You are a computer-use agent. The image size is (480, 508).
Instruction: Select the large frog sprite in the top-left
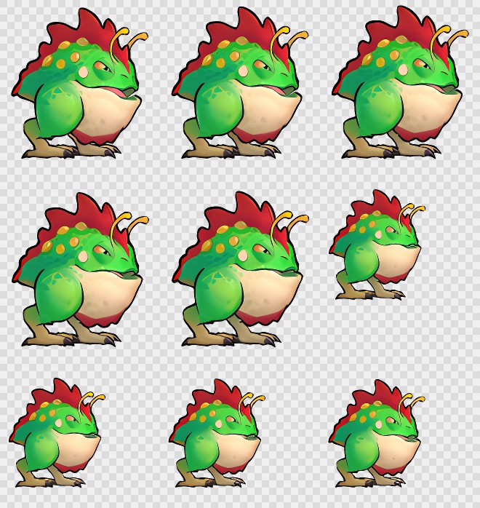tap(80, 84)
